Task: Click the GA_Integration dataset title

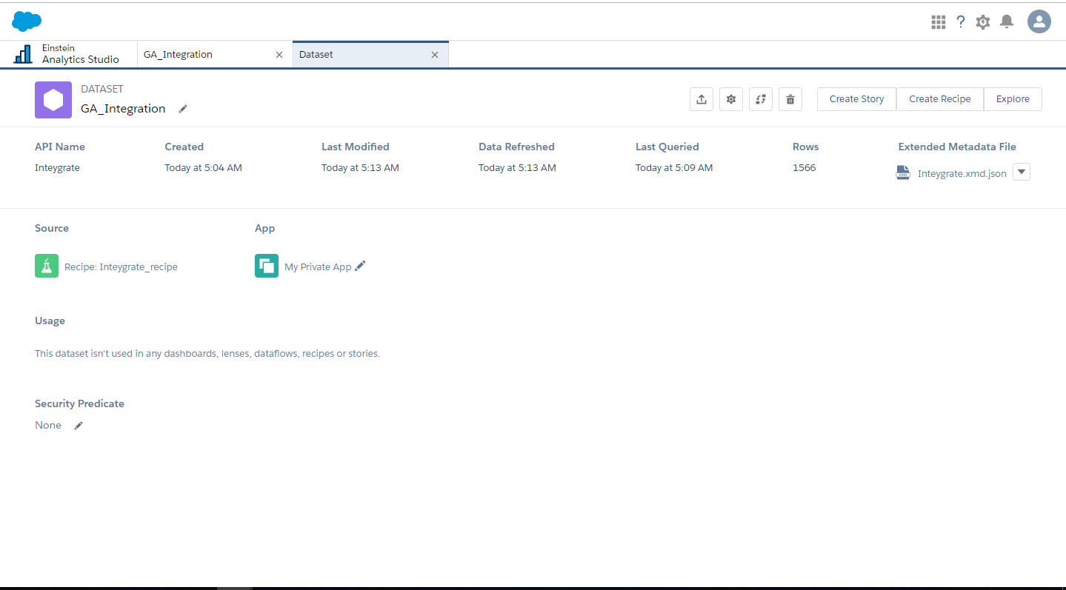Action: click(x=123, y=109)
